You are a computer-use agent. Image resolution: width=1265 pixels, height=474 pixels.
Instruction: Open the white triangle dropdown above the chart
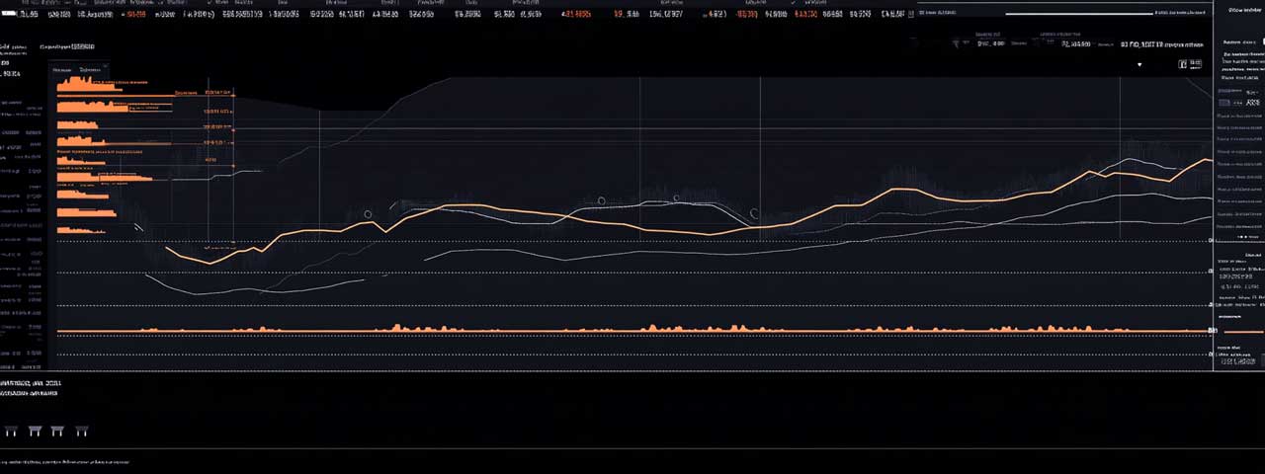(1139, 65)
